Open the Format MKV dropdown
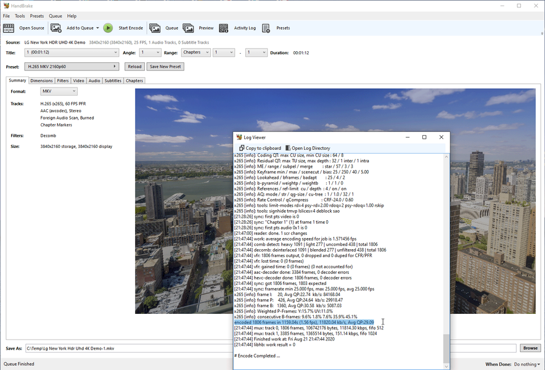 point(59,91)
